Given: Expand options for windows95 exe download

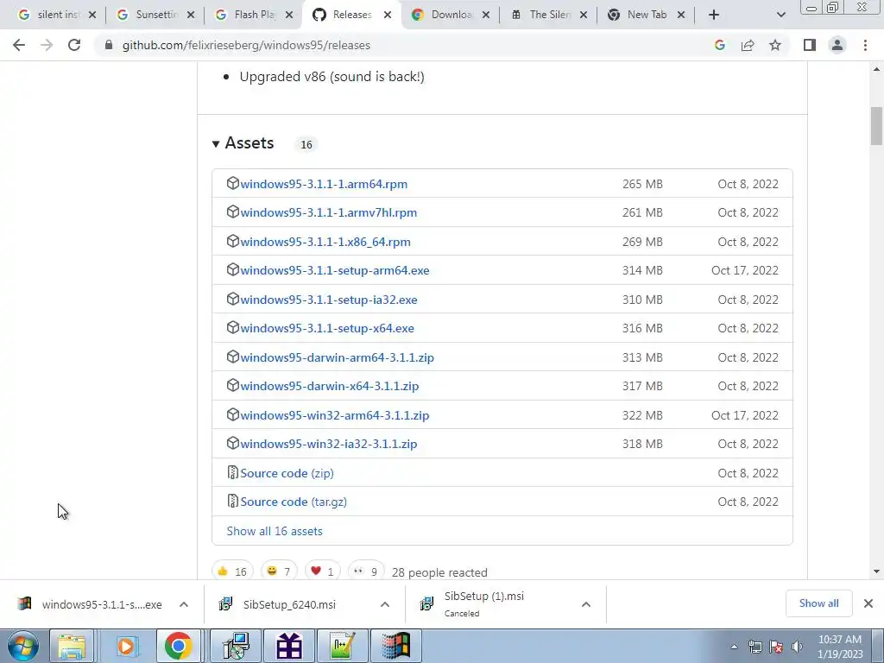Looking at the screenshot, I should click(x=184, y=604).
